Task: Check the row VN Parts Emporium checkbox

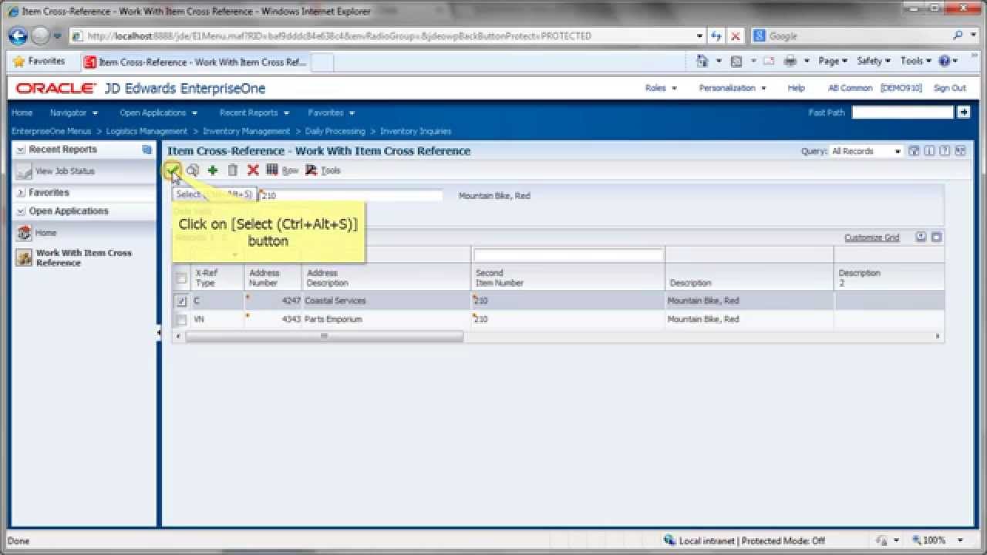Action: pos(181,319)
